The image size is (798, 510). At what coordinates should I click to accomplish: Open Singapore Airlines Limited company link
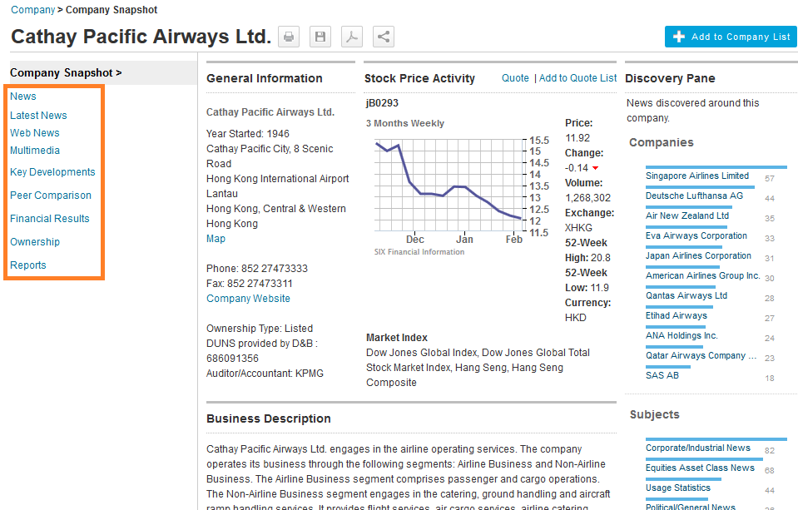[696, 176]
